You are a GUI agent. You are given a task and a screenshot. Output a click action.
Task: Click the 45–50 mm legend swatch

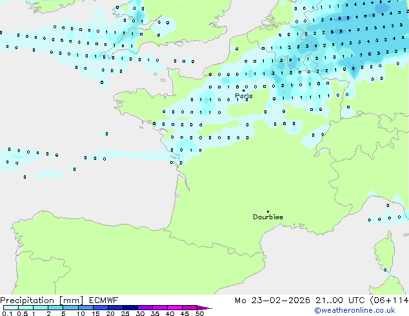click(x=190, y=308)
